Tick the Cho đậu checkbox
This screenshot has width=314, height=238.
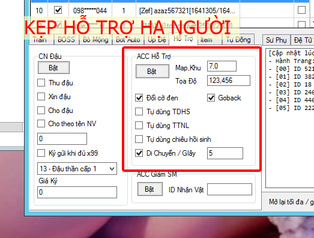[41, 111]
